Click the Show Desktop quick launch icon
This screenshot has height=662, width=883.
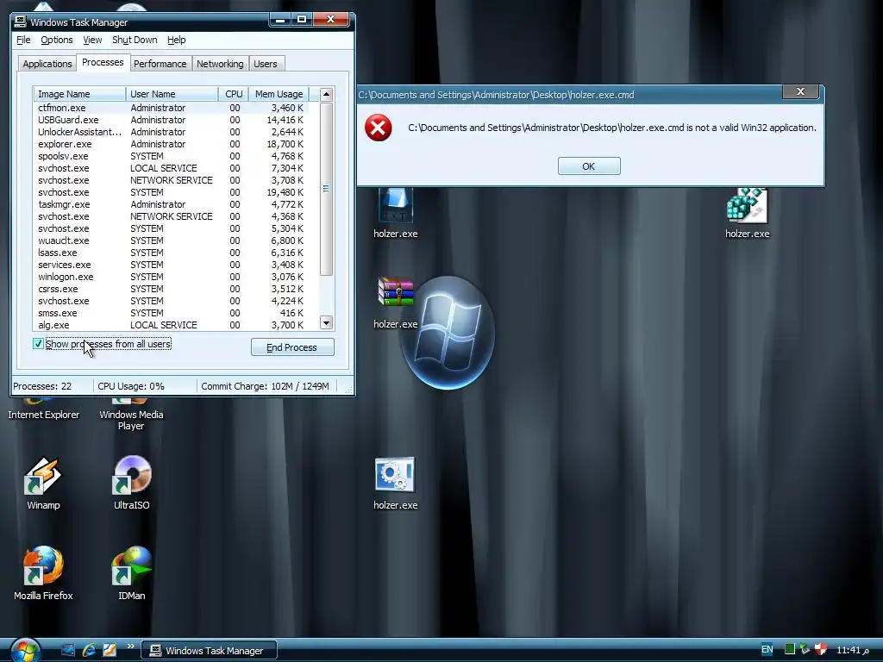tap(67, 650)
